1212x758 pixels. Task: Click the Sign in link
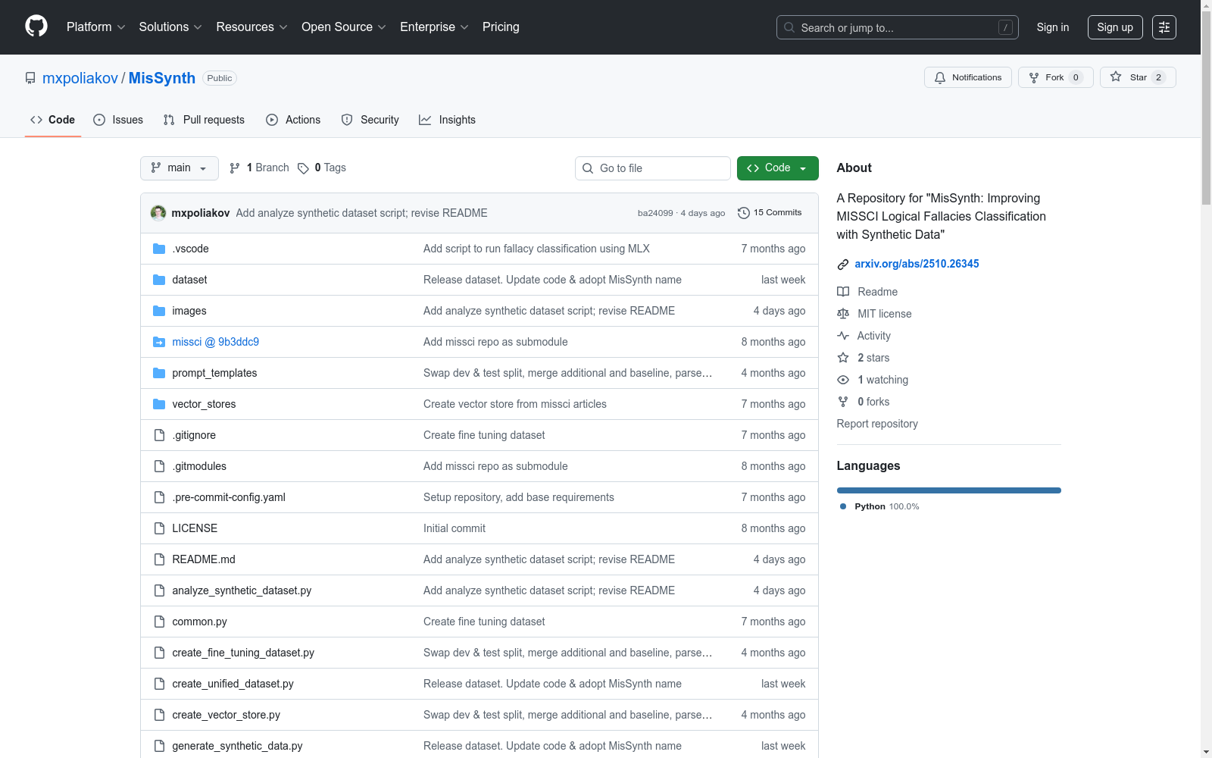(1053, 27)
